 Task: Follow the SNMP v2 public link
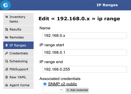[x=63, y=84]
